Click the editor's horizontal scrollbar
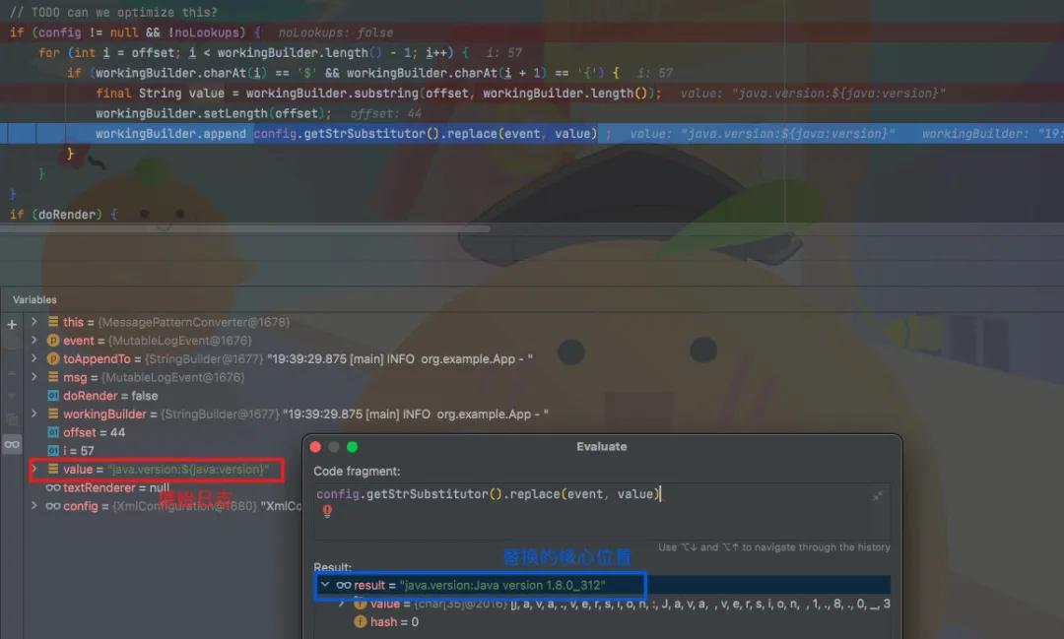Screen dimensions: 1064x639 pos(245,229)
